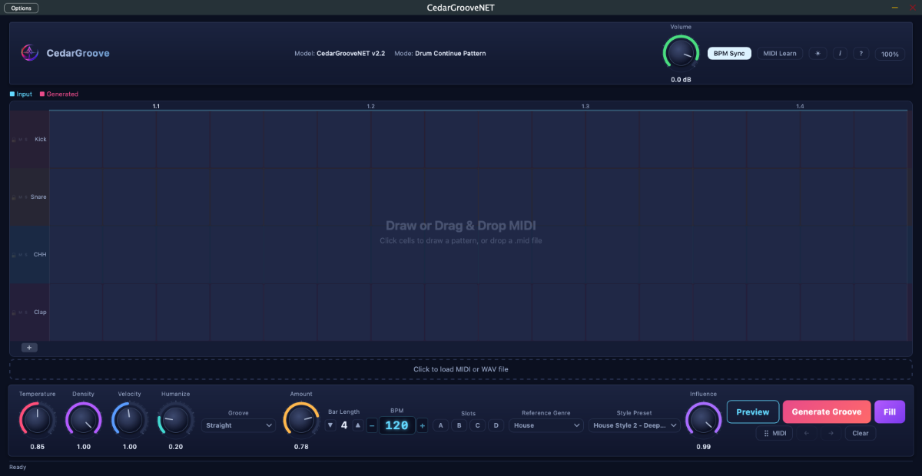Click to load MIDI or WAV file
Viewport: 922px width, 476px height.
461,369
